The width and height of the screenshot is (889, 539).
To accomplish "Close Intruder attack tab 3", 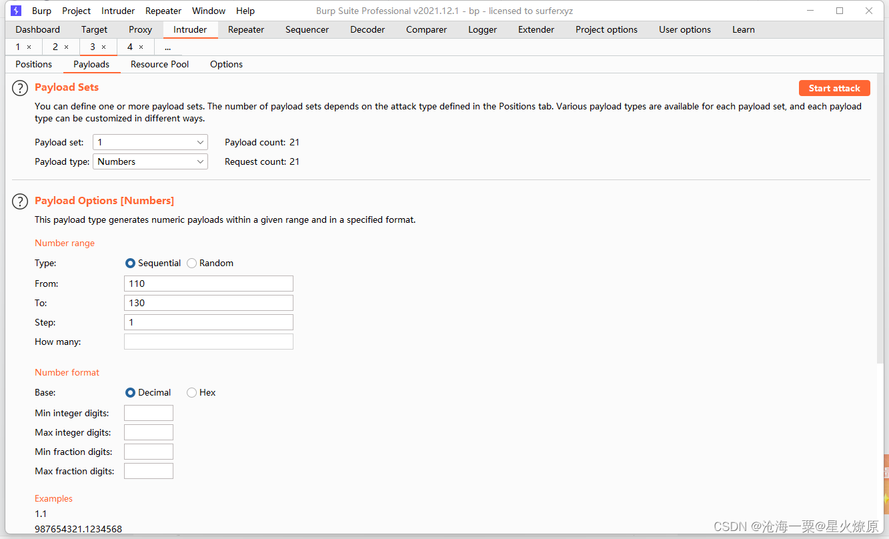I will (103, 47).
